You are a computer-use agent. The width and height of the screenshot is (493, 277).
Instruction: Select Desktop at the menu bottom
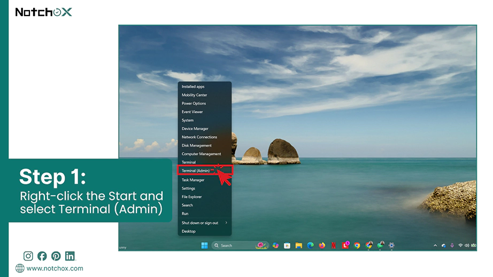205,232
